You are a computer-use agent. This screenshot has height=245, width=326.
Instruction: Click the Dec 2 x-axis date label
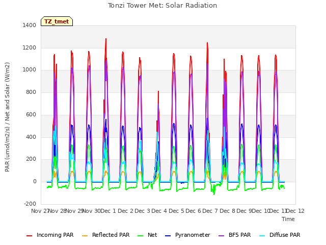tap(125, 211)
